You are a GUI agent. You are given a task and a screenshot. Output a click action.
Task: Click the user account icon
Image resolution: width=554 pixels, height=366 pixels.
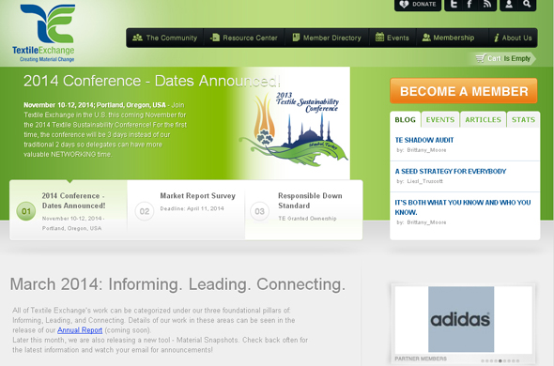(x=509, y=5)
